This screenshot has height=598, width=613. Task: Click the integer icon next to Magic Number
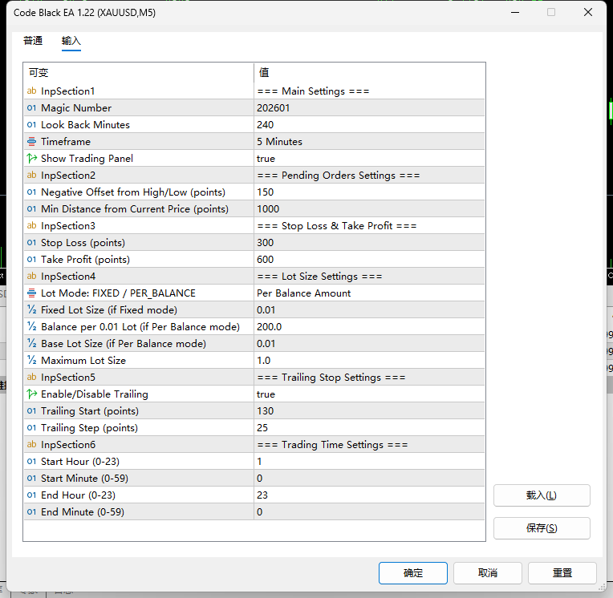[x=31, y=107]
